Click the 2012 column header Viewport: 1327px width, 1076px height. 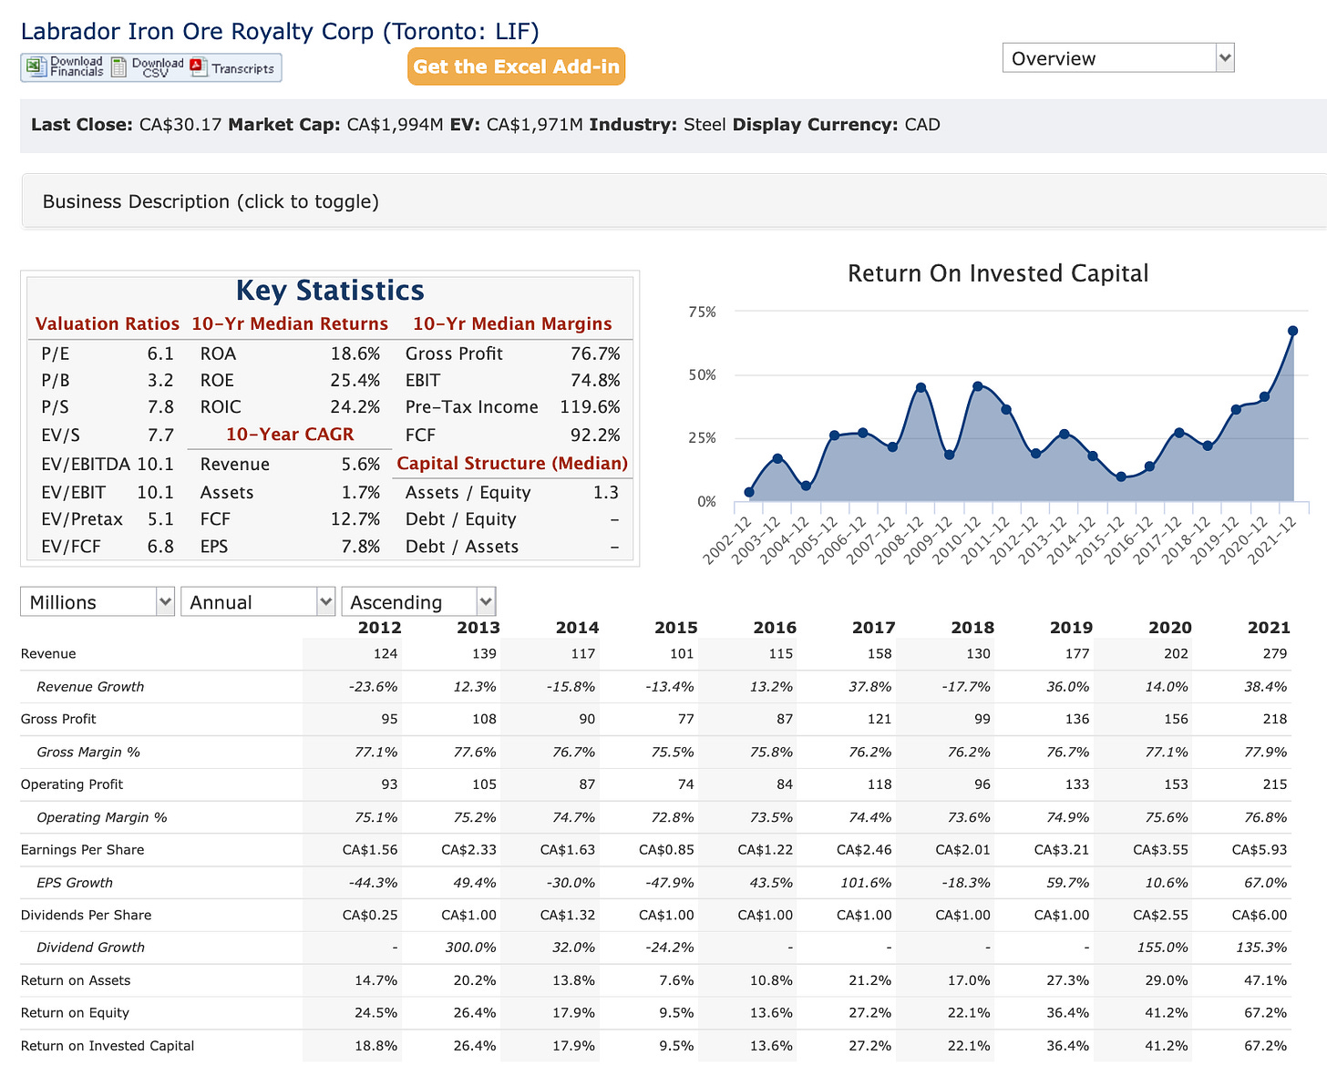click(x=379, y=627)
